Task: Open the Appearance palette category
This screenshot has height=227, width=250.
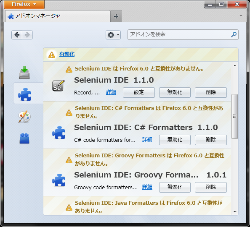Action: click(24, 116)
